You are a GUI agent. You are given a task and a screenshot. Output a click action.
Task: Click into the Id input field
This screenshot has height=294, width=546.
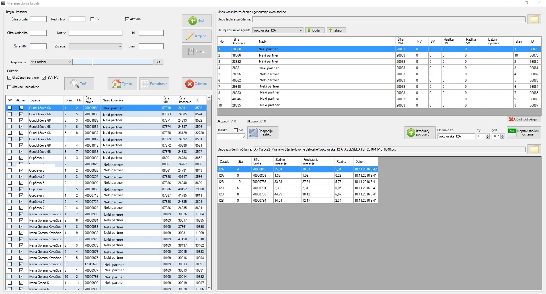tap(151, 33)
